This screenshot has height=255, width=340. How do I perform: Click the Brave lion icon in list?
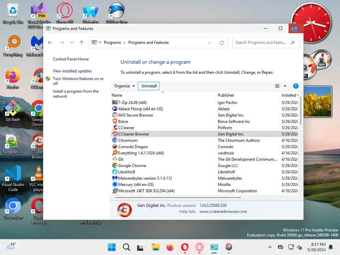point(115,121)
